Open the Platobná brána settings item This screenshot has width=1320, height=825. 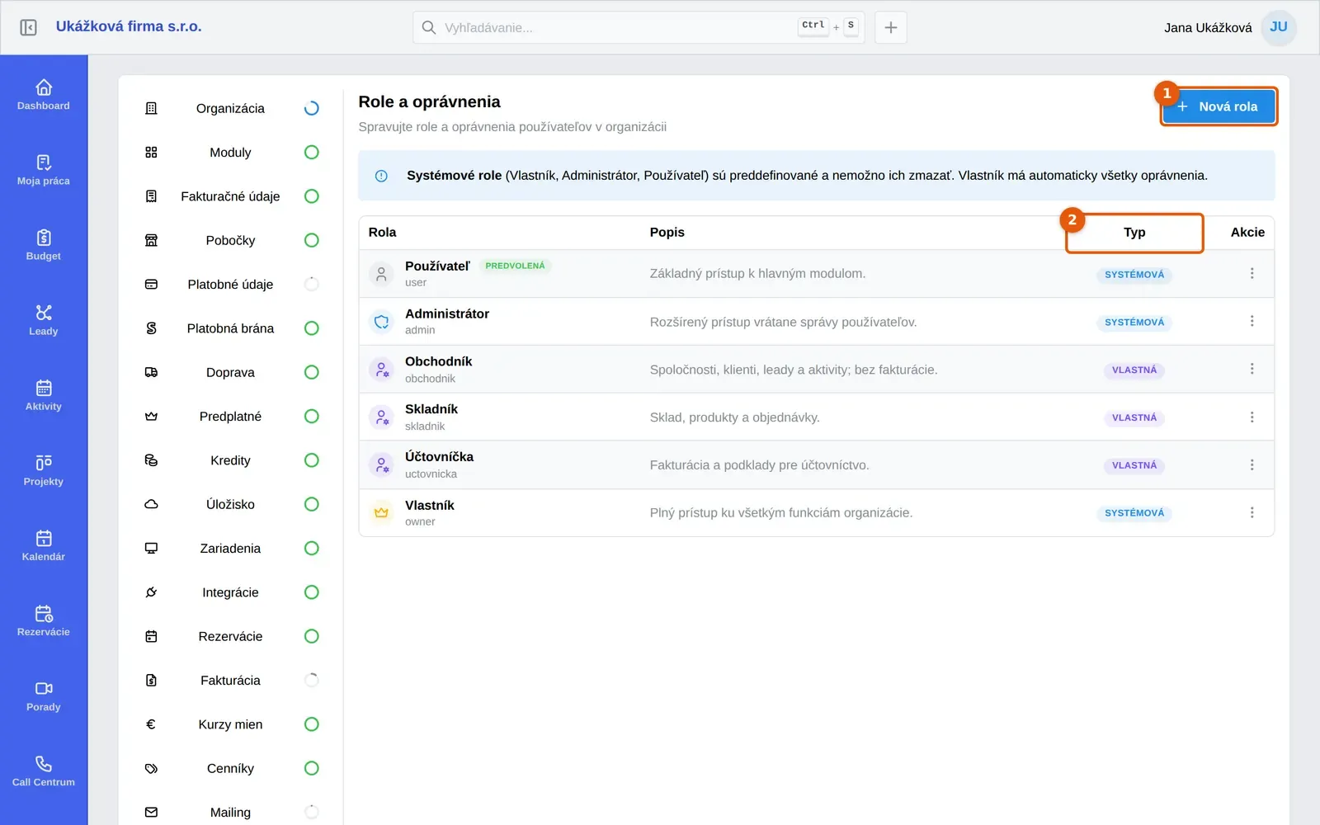click(230, 328)
